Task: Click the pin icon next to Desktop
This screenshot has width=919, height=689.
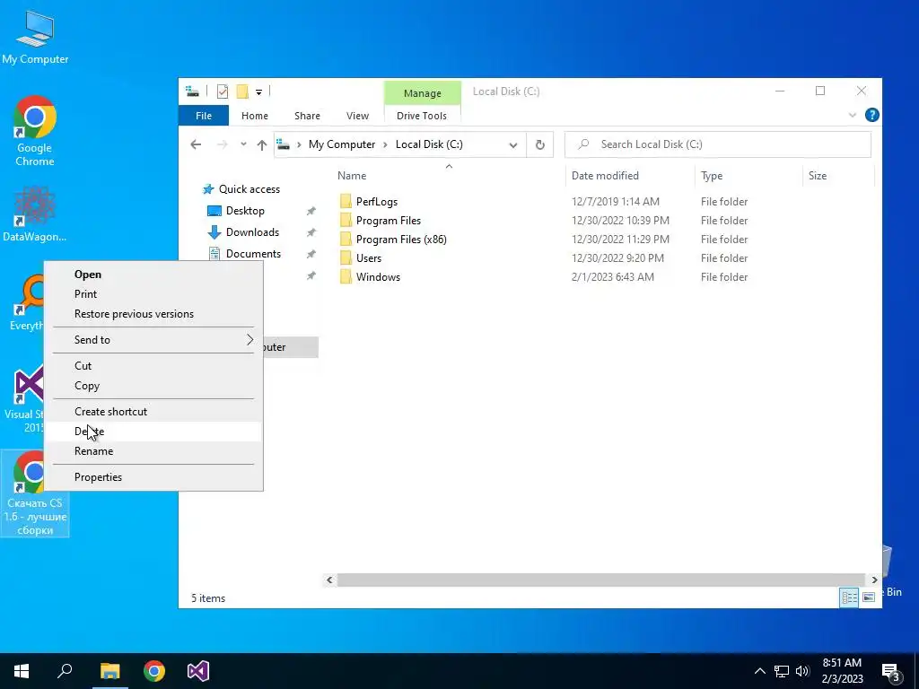Action: pos(311,211)
